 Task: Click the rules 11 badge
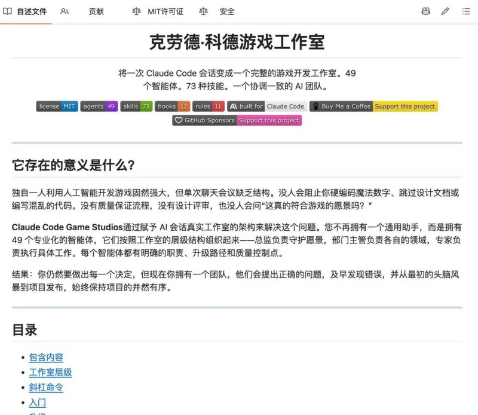(x=209, y=106)
